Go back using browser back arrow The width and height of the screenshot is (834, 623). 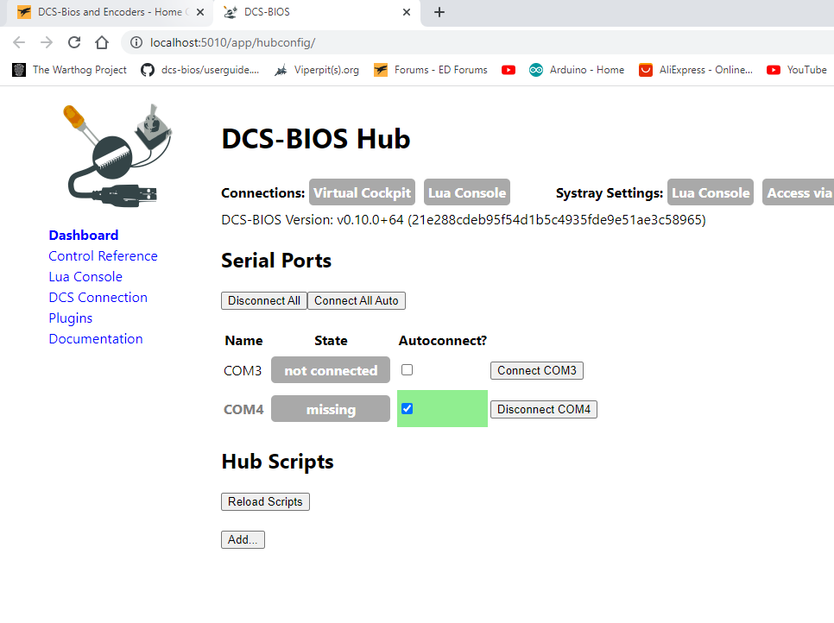[x=19, y=42]
